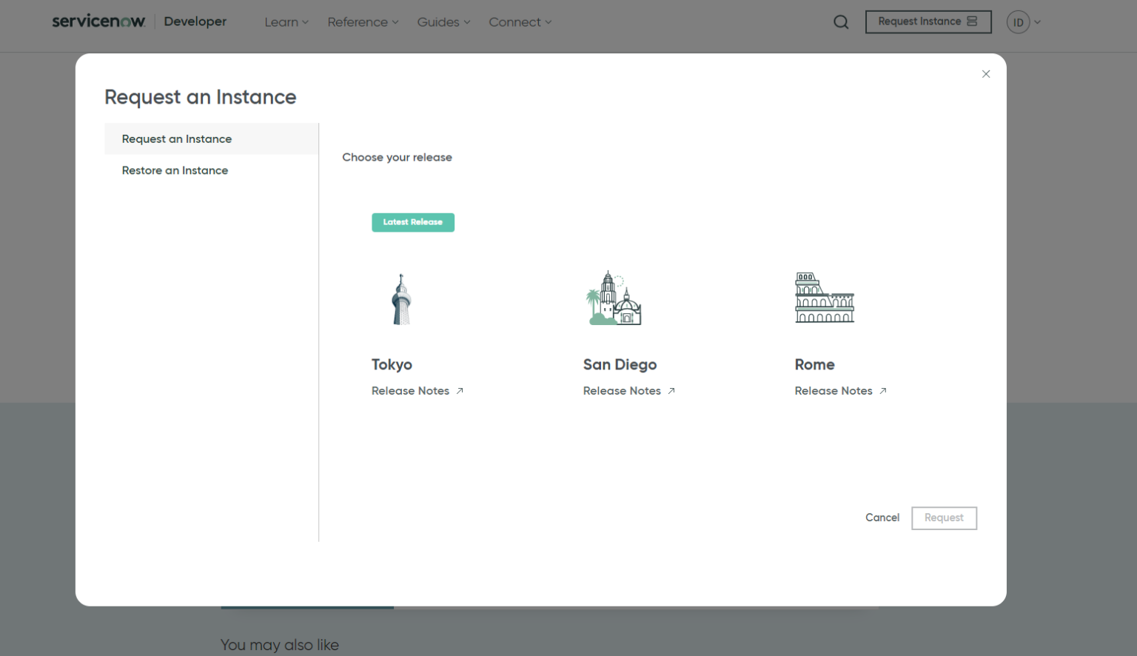Expand the Reference navigation dropdown

coord(362,22)
